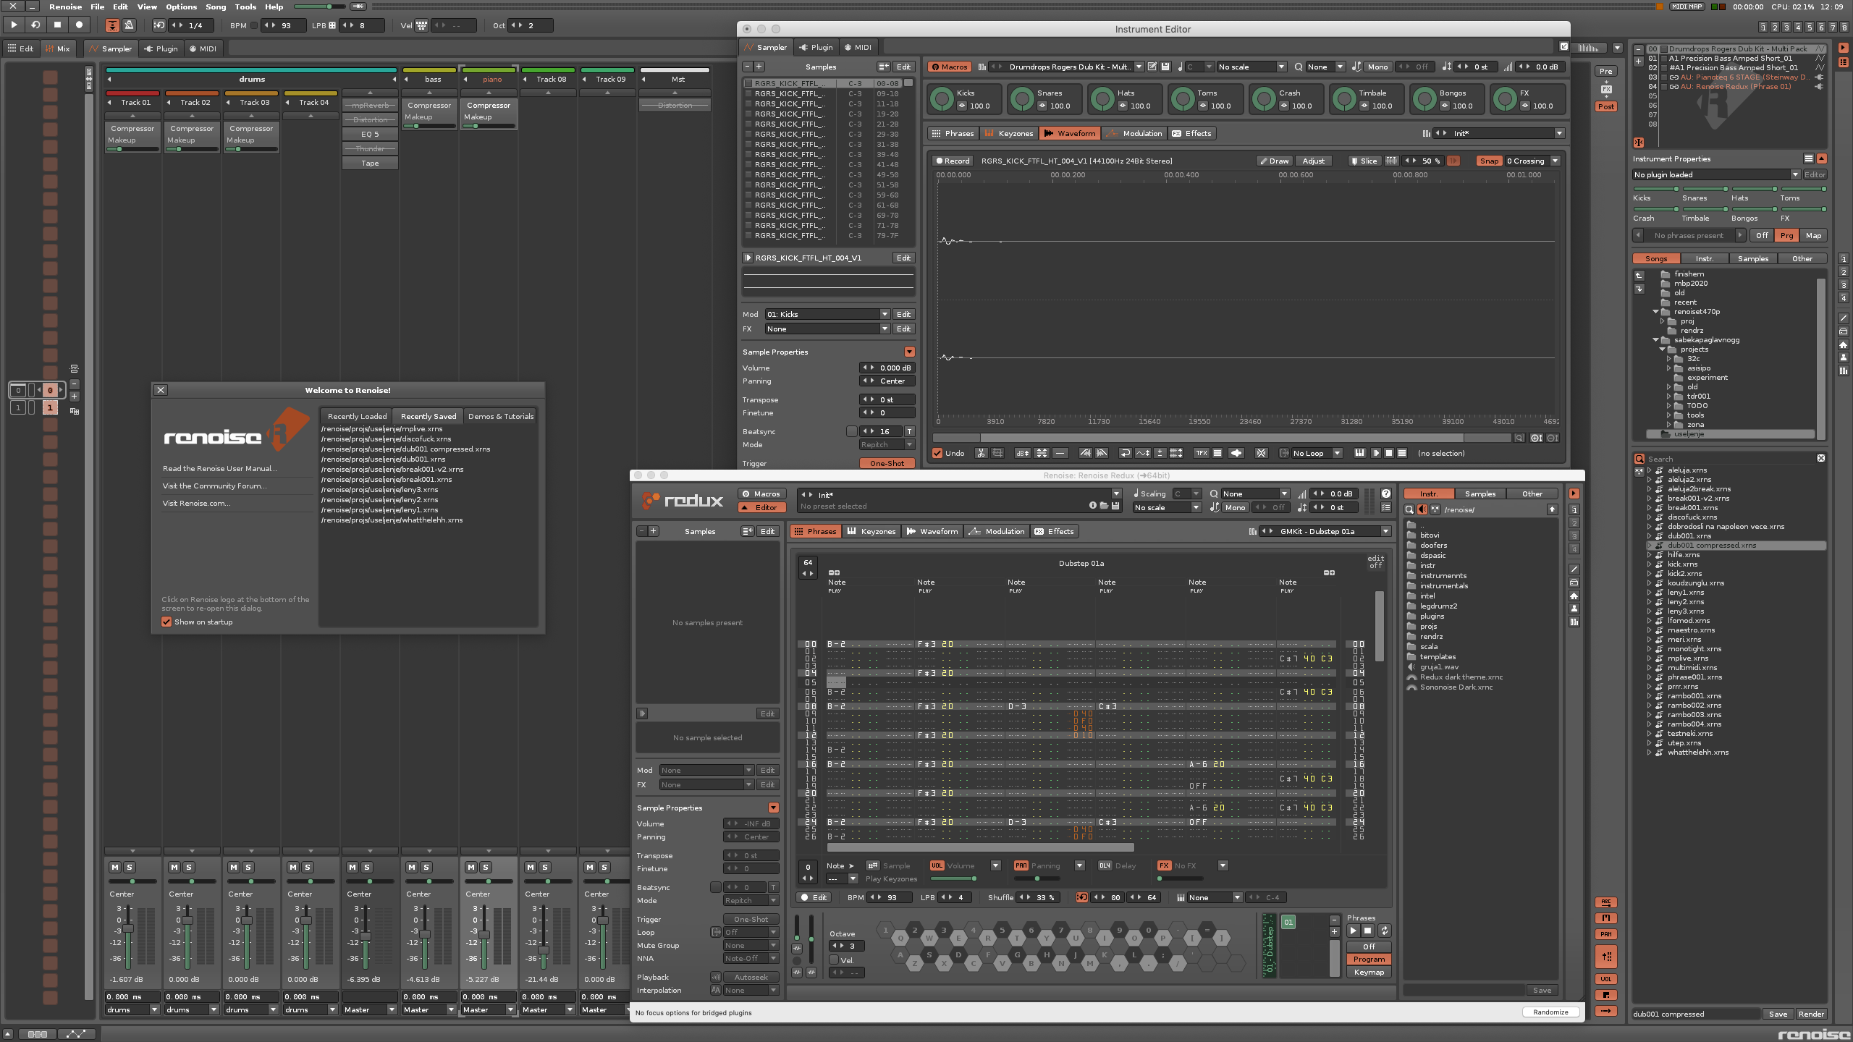
Task: Click the Render button at the bottom right
Action: click(x=1811, y=1014)
